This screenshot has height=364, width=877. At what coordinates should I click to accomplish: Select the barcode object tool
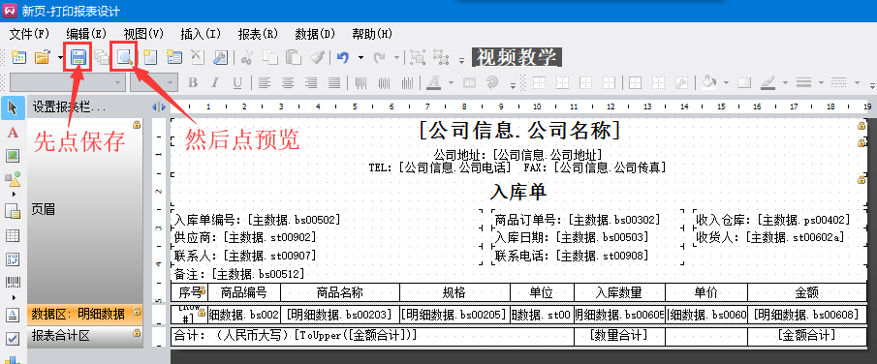[x=13, y=283]
